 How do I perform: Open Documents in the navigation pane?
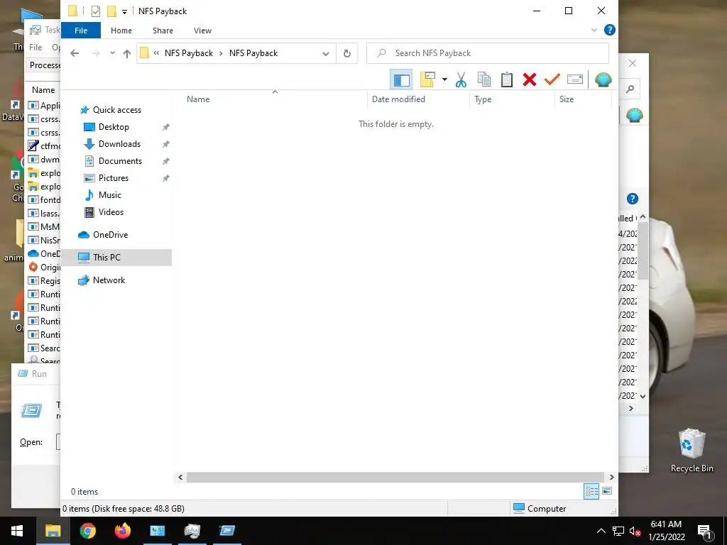120,161
